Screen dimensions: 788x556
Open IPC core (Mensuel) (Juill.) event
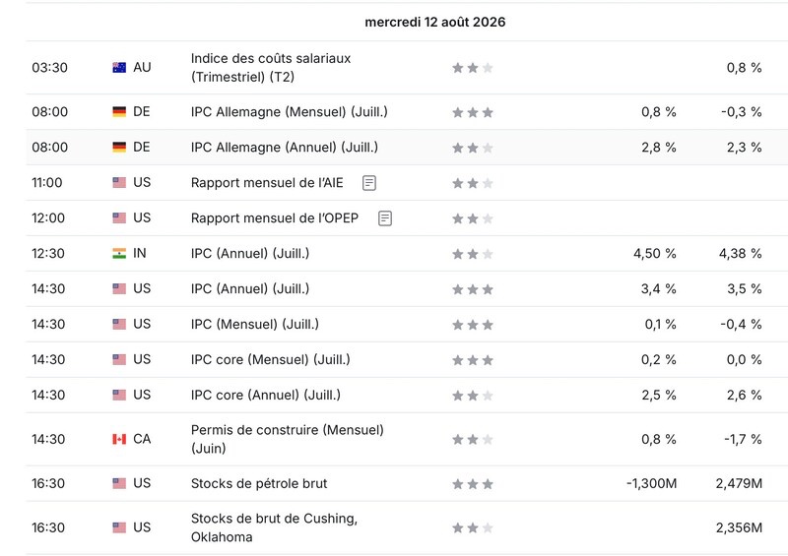click(270, 359)
